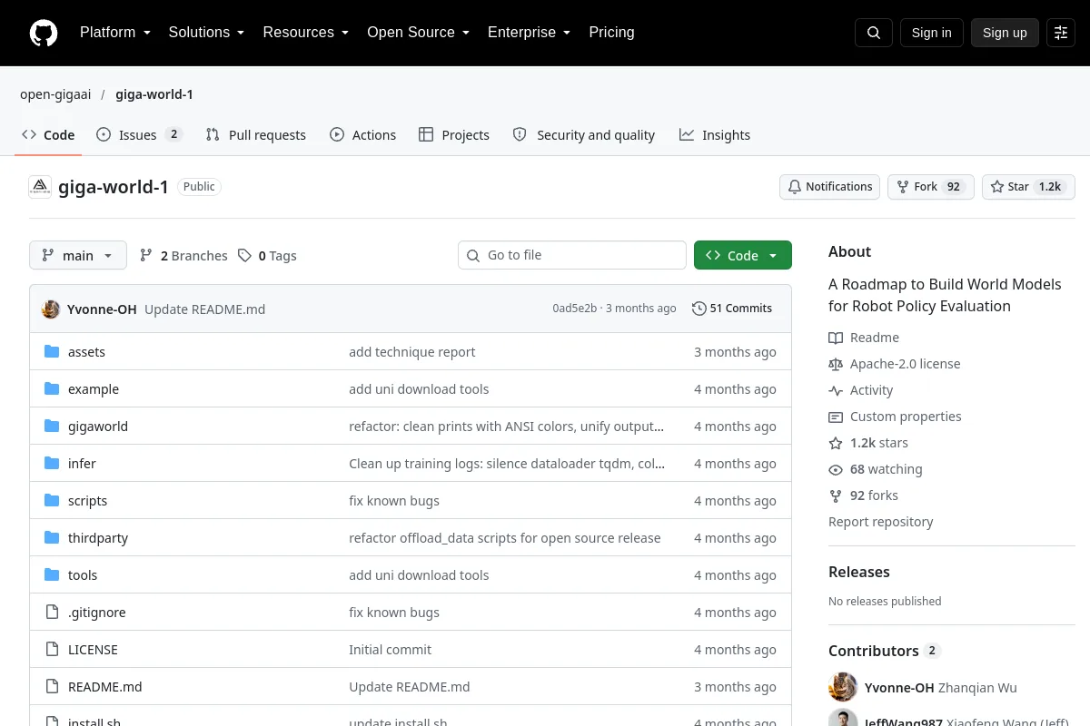
Task: Click the .gitignore file icon
Action: (52, 613)
